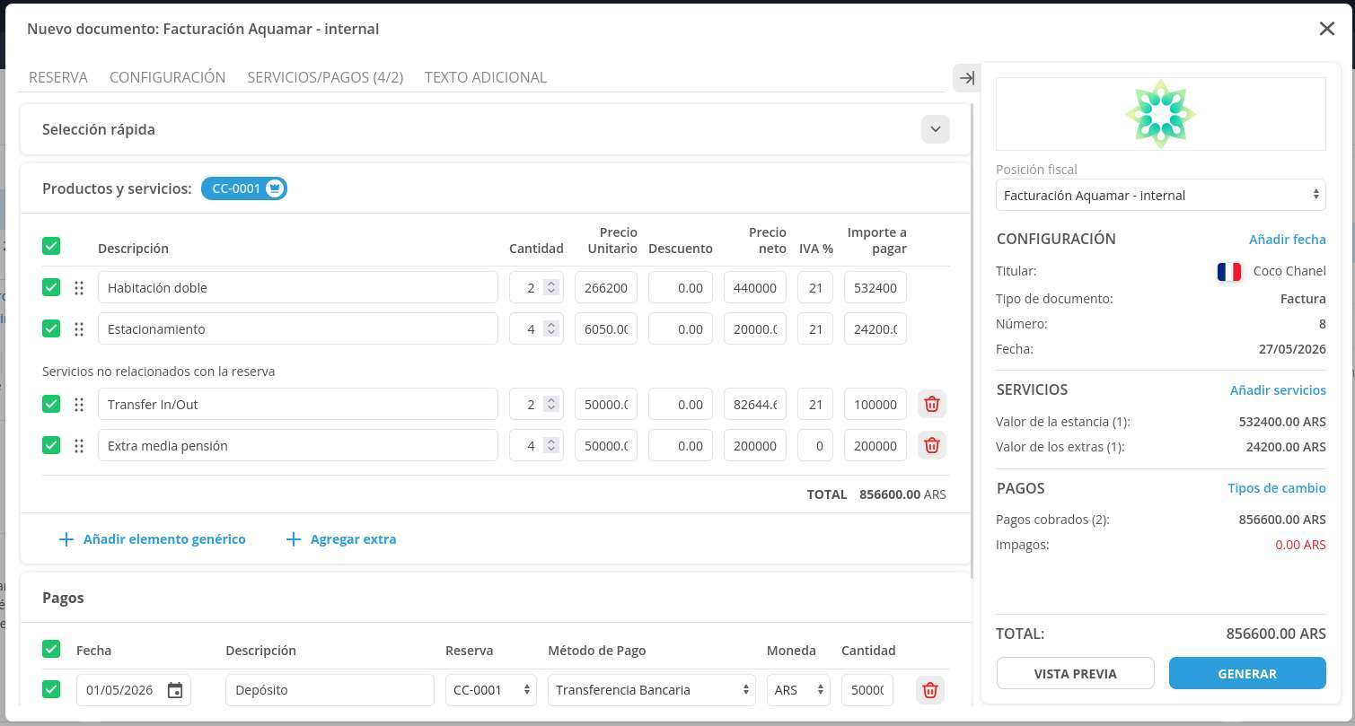The width and height of the screenshot is (1355, 726).
Task: Click the drag handle for Extra media pensión
Action: pos(79,446)
